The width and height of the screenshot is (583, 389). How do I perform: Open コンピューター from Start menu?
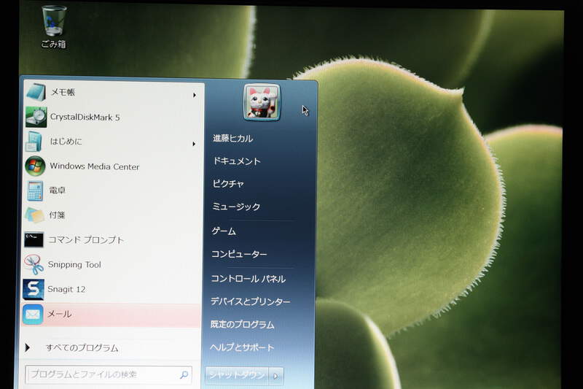(x=239, y=254)
